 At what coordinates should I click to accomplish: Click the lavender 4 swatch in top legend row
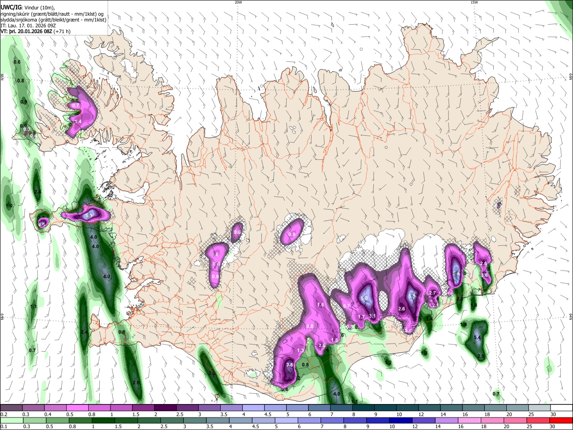click(253, 408)
